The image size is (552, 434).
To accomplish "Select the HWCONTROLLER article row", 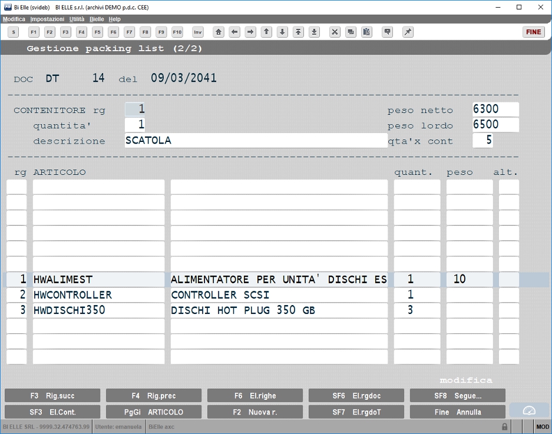I will [x=262, y=294].
